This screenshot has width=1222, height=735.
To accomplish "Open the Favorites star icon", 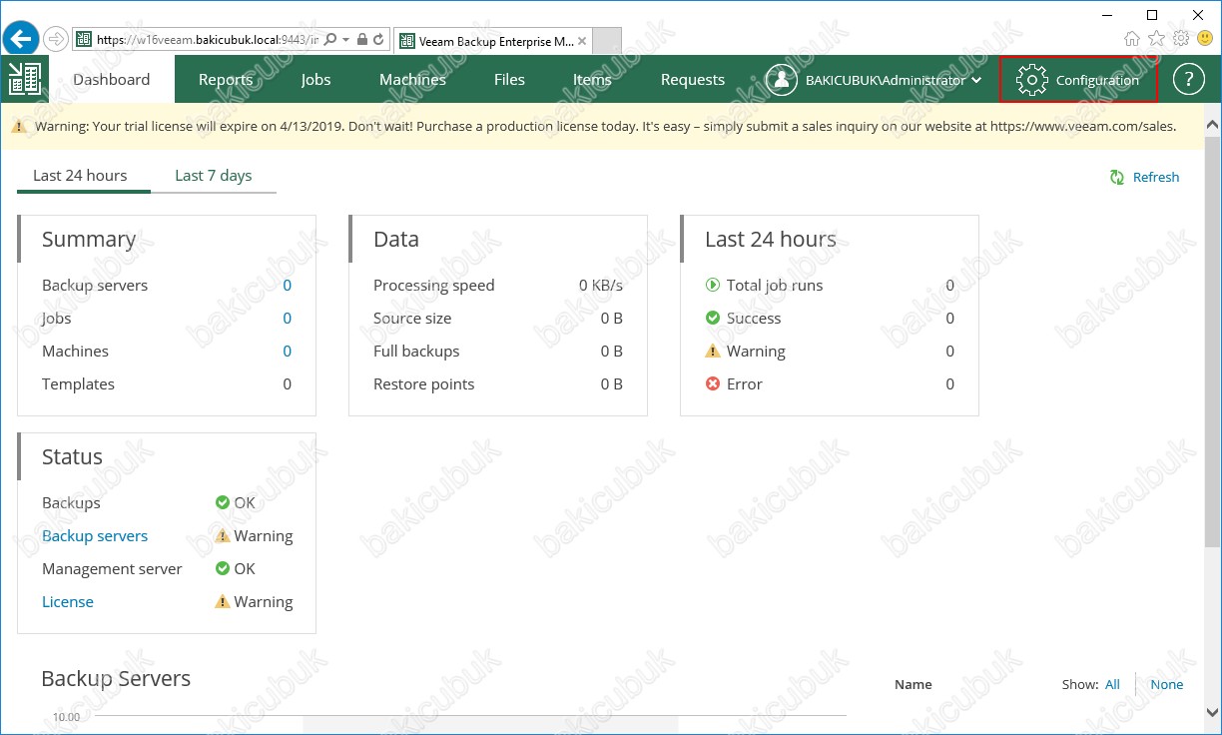I will [x=1156, y=39].
